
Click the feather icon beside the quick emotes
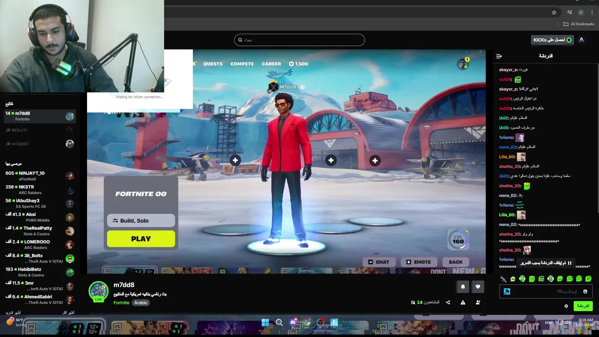(503, 279)
